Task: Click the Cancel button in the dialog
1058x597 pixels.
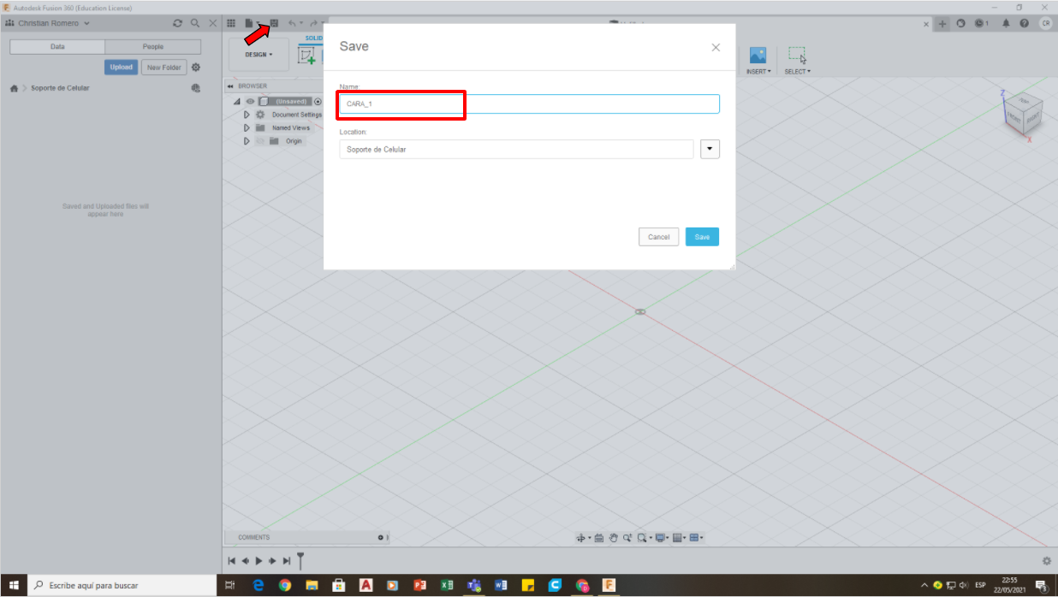Action: tap(658, 237)
